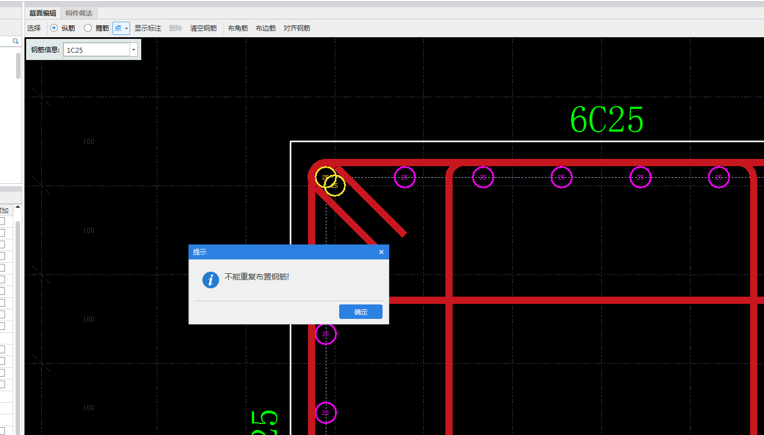
Task: Click the greyed-out 删除 toolbar item
Action: pyautogui.click(x=176, y=28)
